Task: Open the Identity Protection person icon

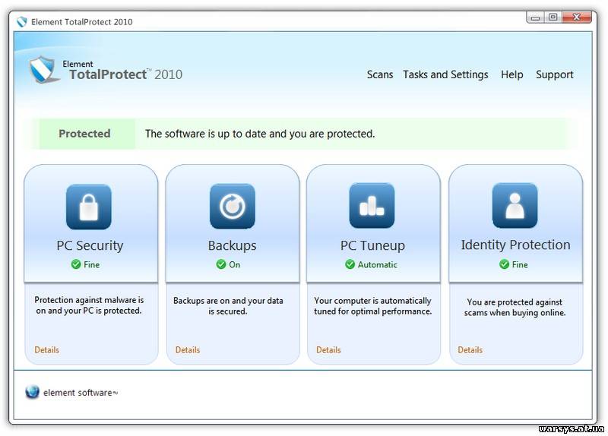Action: pos(515,205)
